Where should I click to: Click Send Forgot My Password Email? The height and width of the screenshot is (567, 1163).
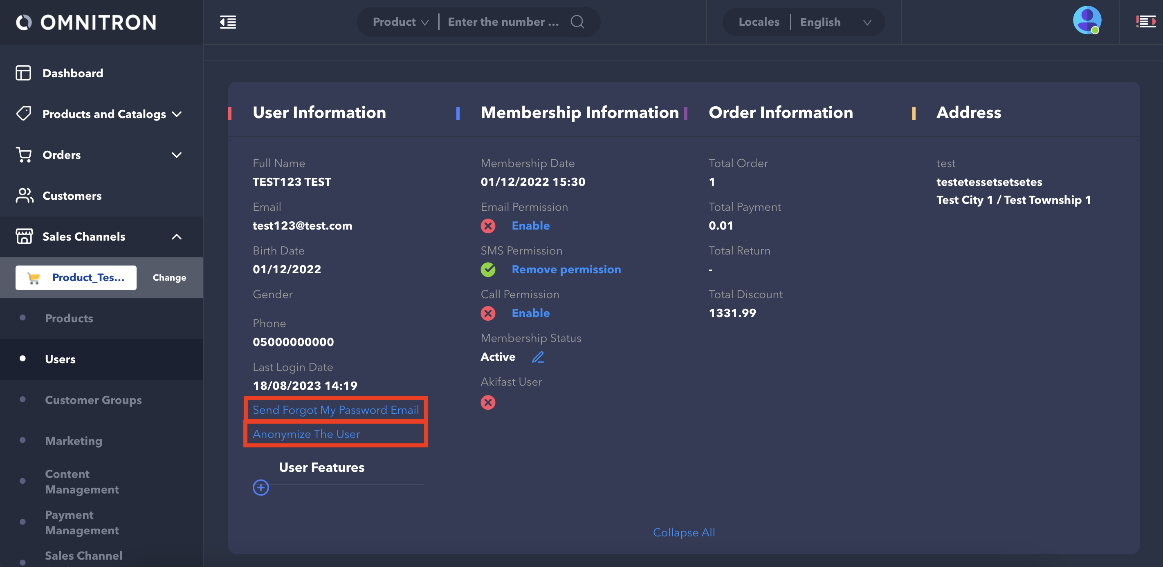(x=335, y=410)
